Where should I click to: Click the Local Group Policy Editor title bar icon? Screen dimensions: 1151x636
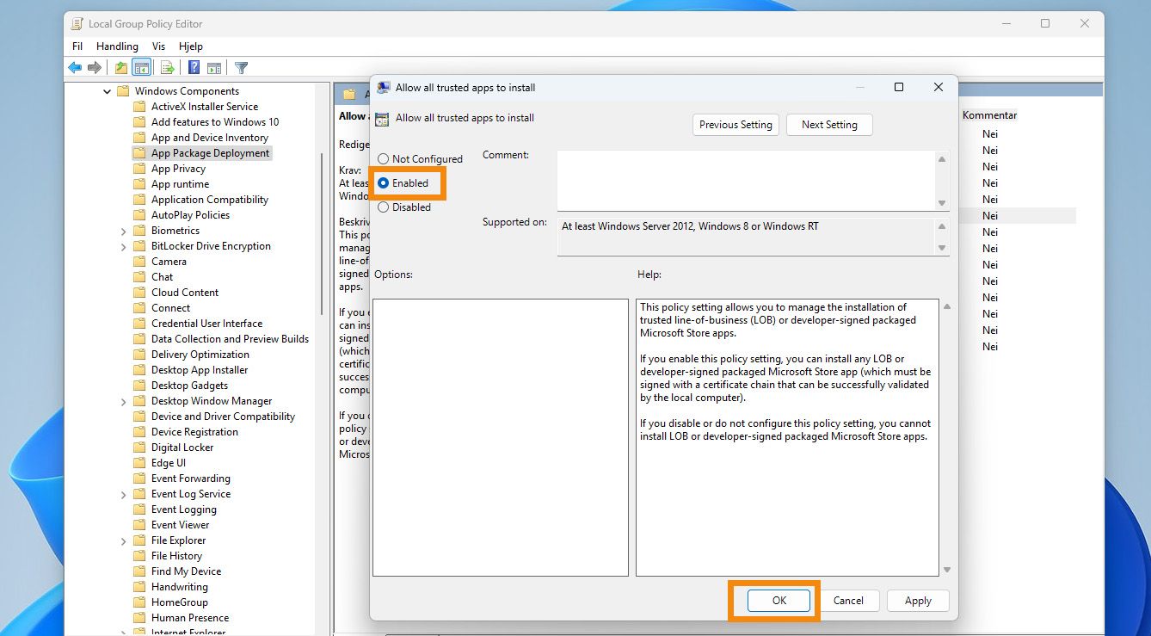[x=77, y=24]
